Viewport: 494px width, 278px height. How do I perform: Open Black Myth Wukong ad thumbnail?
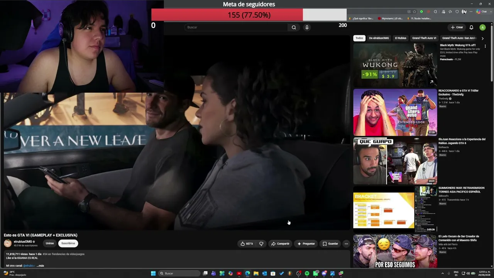point(395,64)
